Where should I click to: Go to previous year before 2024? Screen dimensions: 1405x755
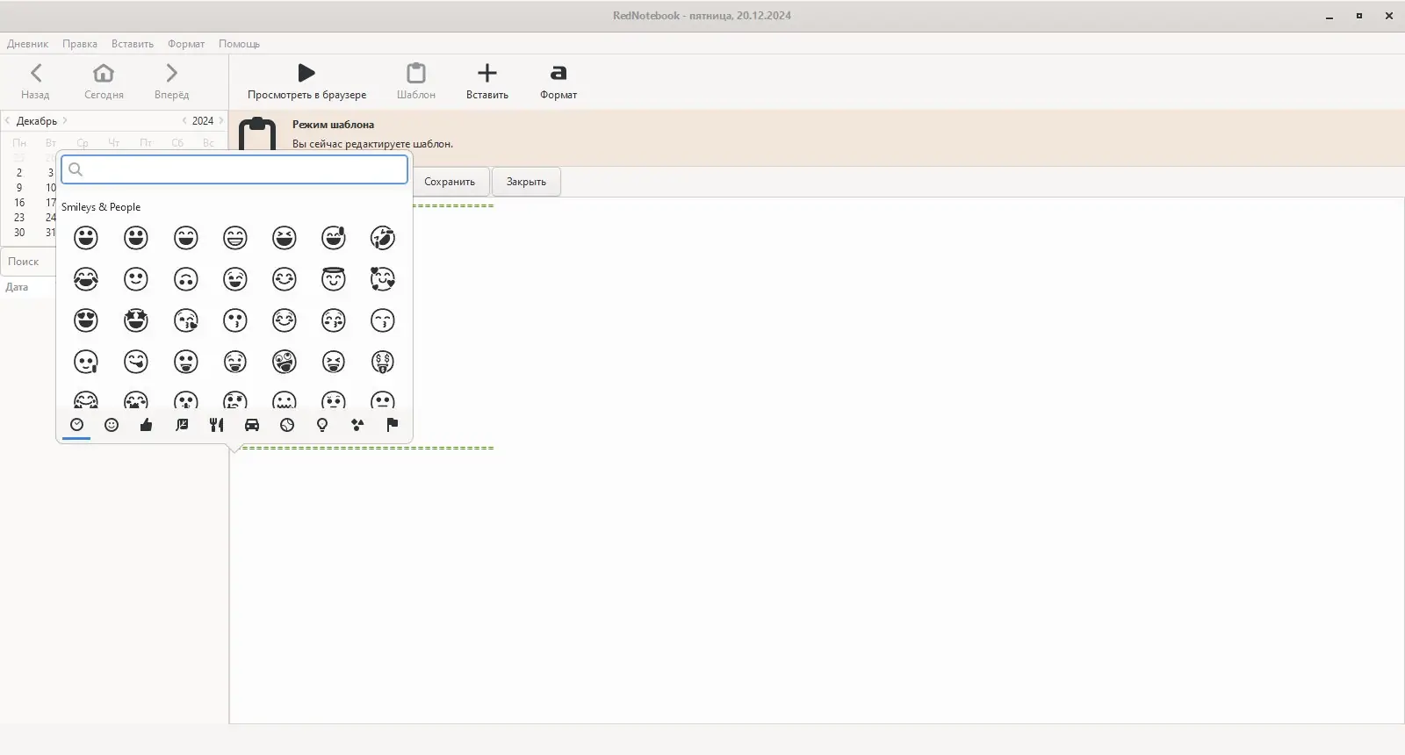click(184, 121)
